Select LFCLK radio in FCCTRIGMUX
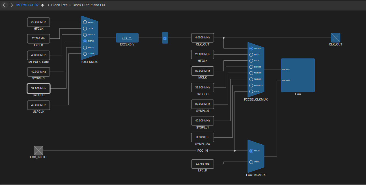Image resolution: width=366 pixels, height=185 pixels. (251, 162)
